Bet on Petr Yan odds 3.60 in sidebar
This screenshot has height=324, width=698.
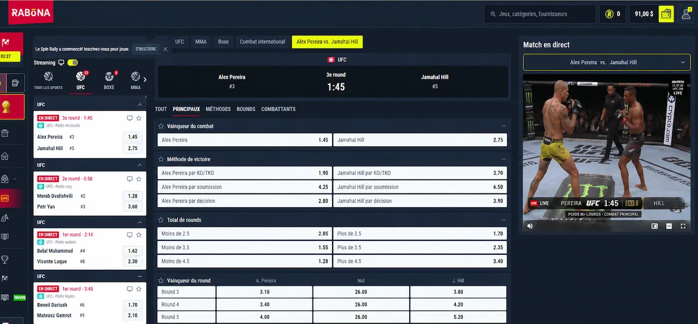[x=133, y=206]
